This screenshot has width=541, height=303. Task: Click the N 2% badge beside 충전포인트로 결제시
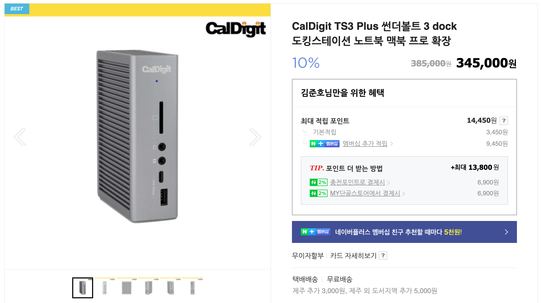(318, 182)
